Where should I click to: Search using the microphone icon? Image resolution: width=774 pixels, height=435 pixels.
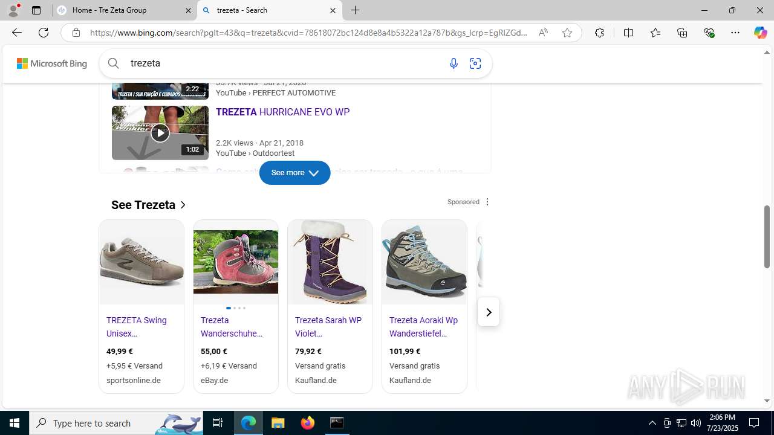454,63
